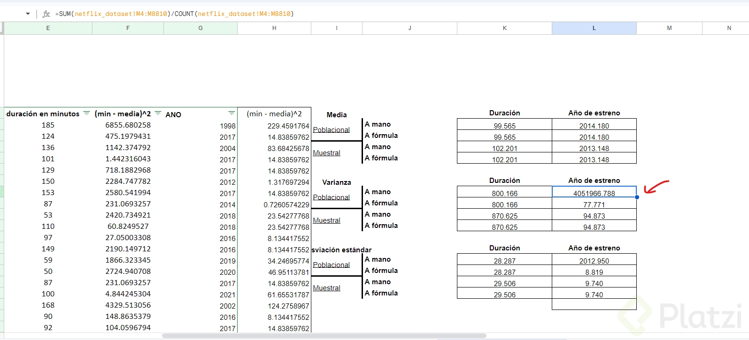The width and height of the screenshot is (749, 340).
Task: Select cell with value 34.24695774
Action: point(274,261)
